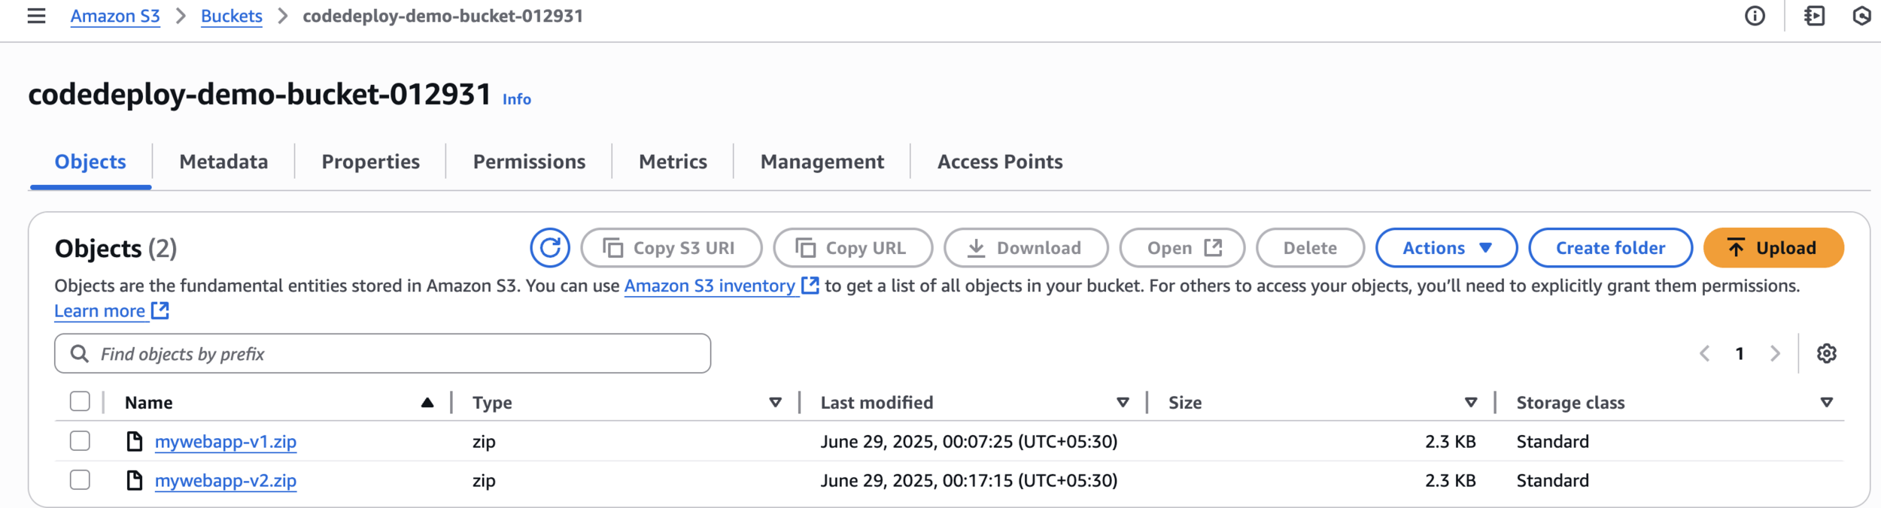Viewport: 1881px width, 508px height.
Task: Go to Access Points tab
Action: coord(1000,162)
